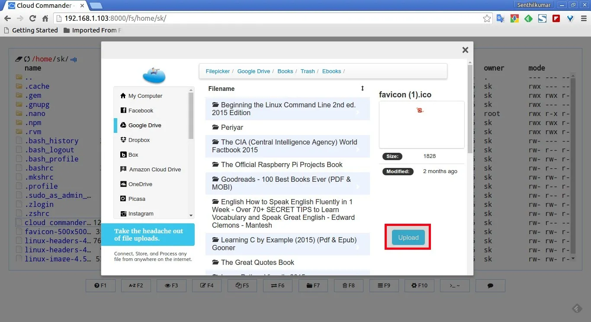Pick OneDrive from source list
The image size is (591, 322).
pyautogui.click(x=140, y=184)
